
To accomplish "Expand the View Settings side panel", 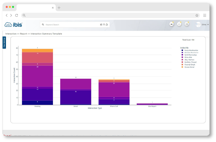I will click(4, 43).
